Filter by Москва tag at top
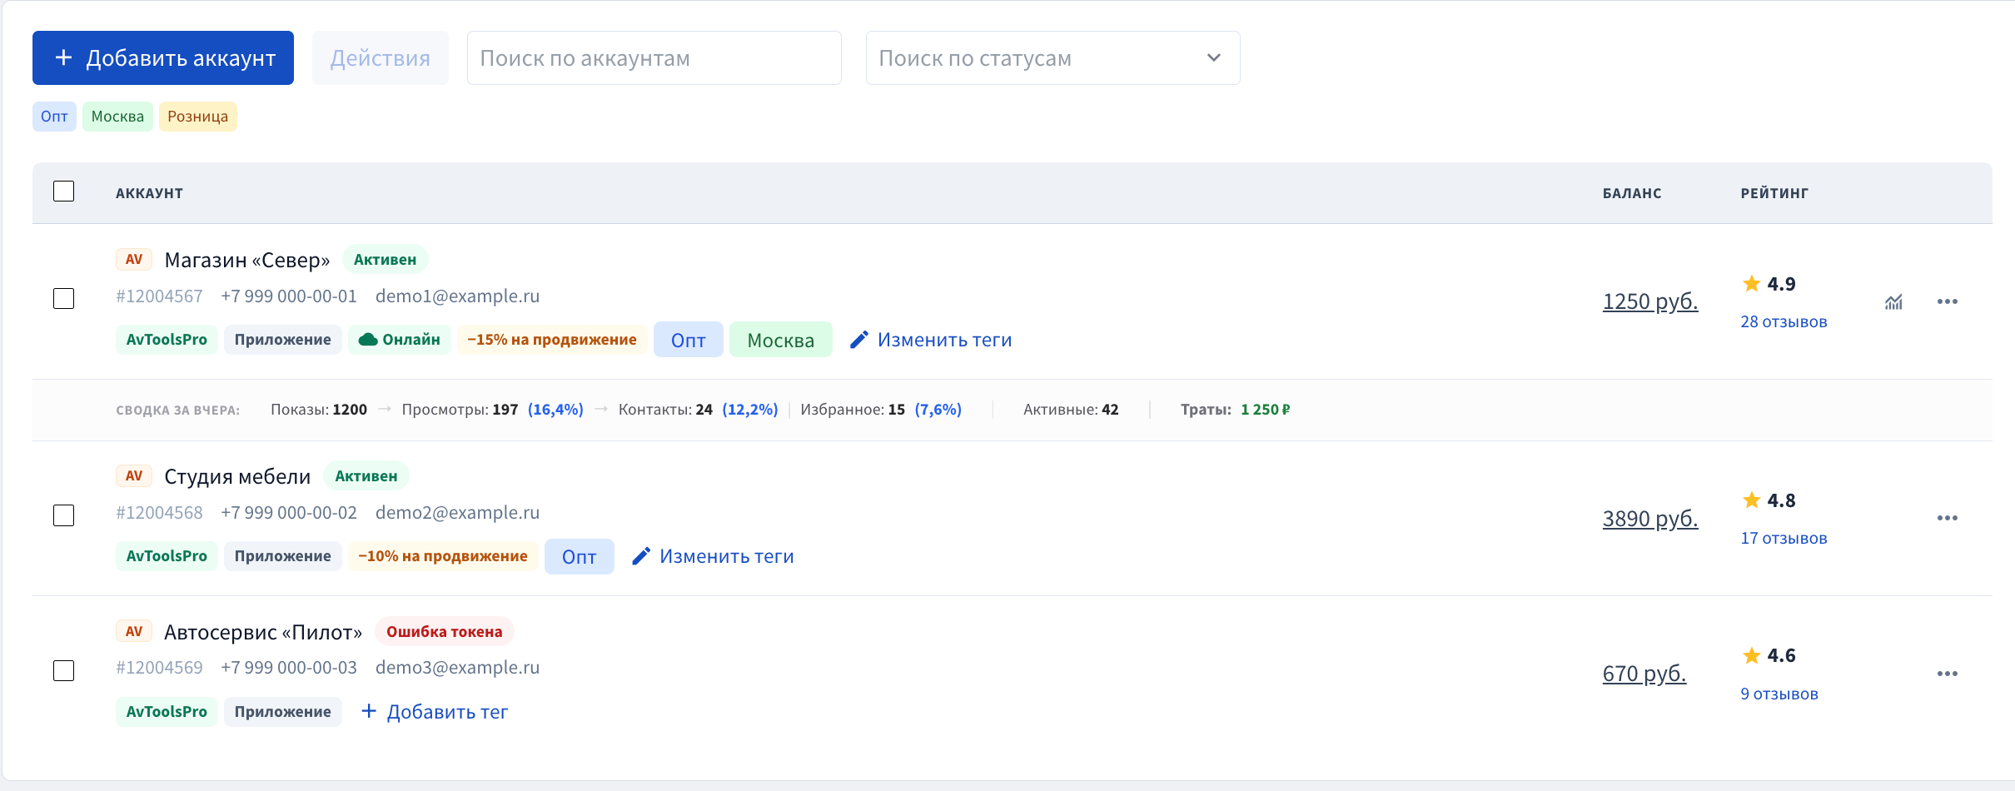The height and width of the screenshot is (791, 2015). (x=117, y=117)
